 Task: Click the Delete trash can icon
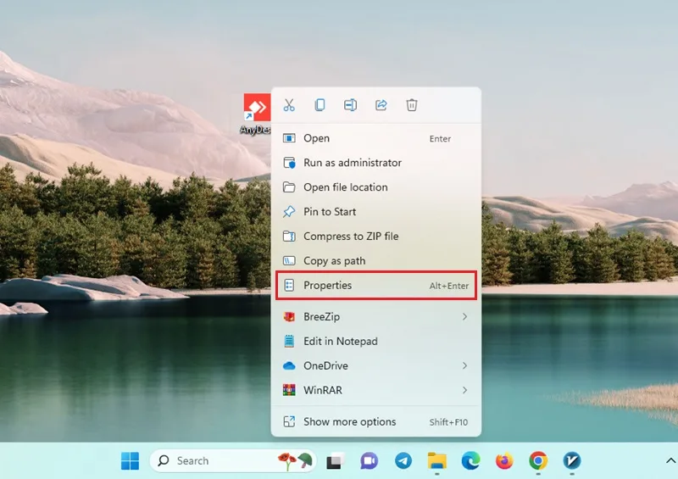412,105
